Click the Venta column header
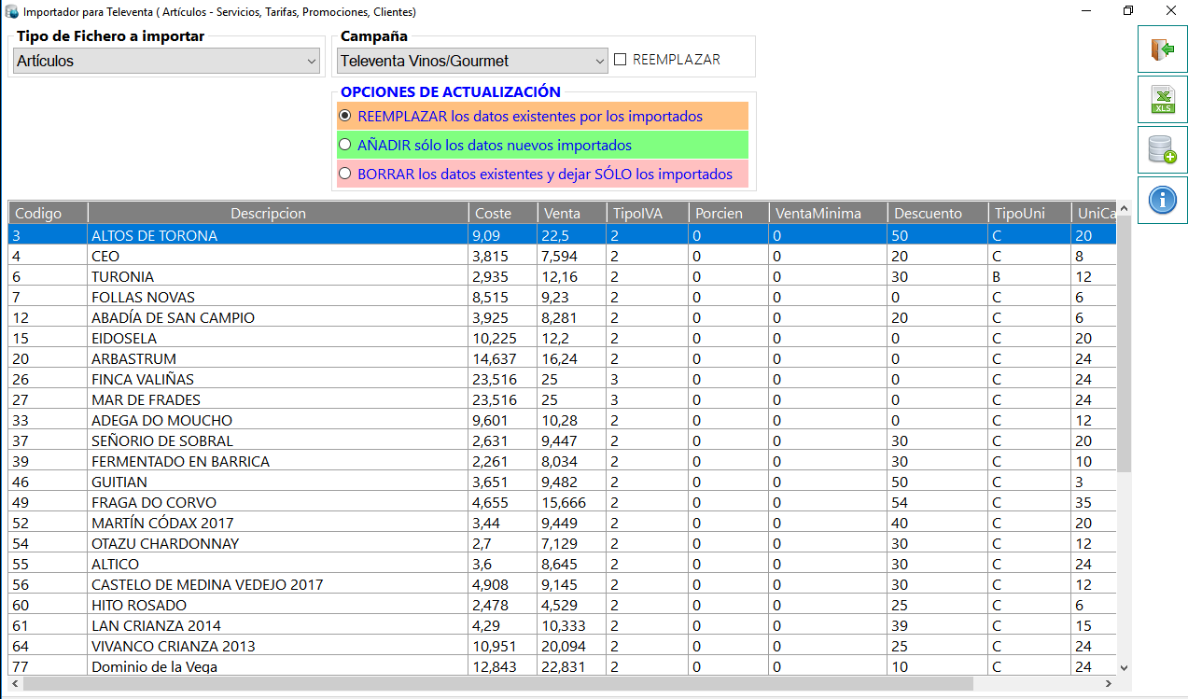The image size is (1188, 699). [573, 213]
